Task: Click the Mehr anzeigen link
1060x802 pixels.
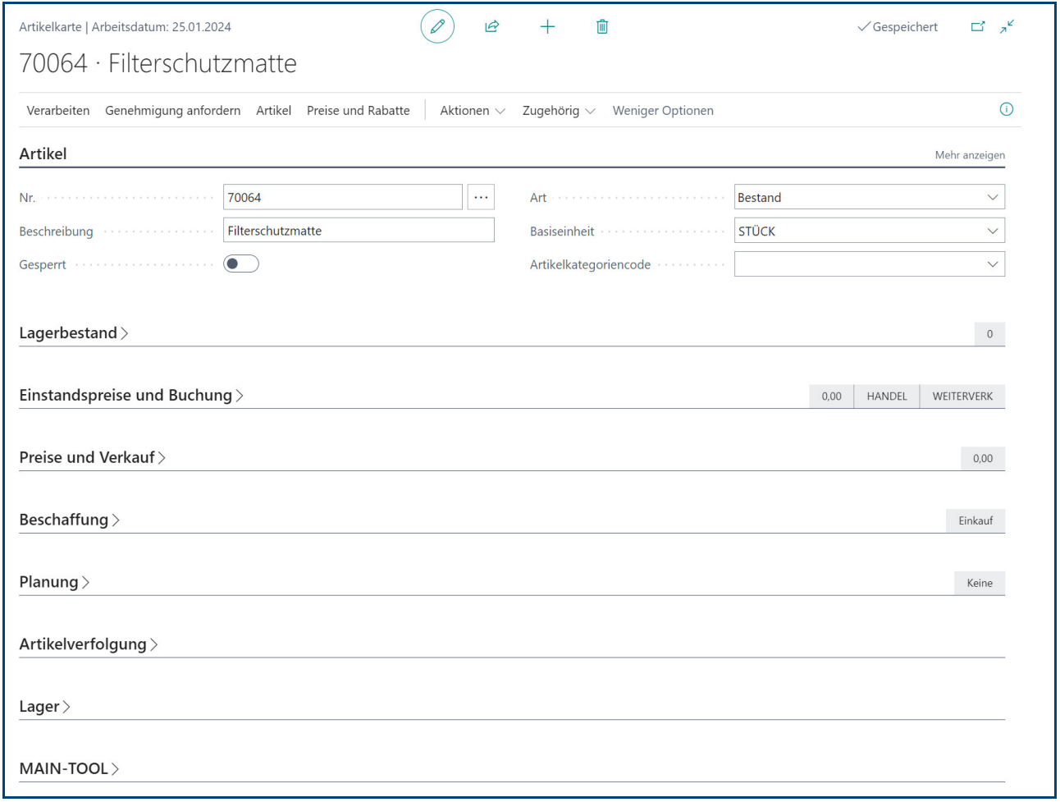Action: (x=970, y=155)
